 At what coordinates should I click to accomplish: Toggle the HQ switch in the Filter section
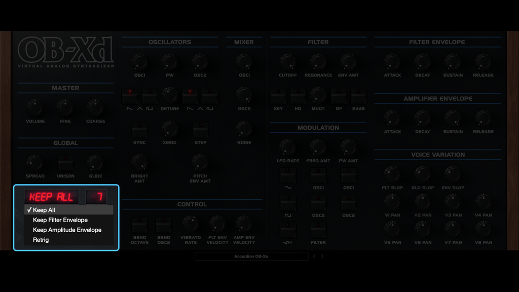298,96
